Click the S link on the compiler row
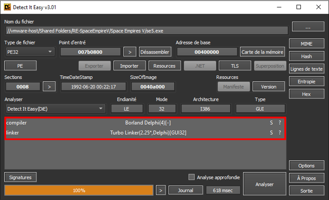The width and height of the screenshot is (329, 200). point(271,123)
